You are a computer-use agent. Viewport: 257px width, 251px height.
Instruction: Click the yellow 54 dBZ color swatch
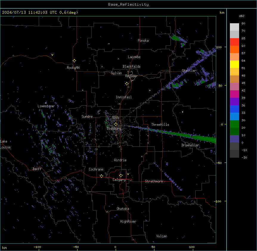tap(234, 64)
